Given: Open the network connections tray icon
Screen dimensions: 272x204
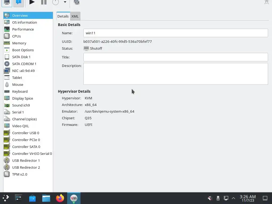Looking at the screenshot, I should click(x=226, y=198).
